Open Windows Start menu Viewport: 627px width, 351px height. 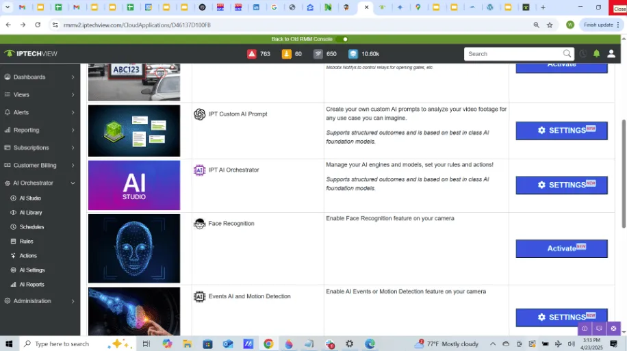(9, 343)
